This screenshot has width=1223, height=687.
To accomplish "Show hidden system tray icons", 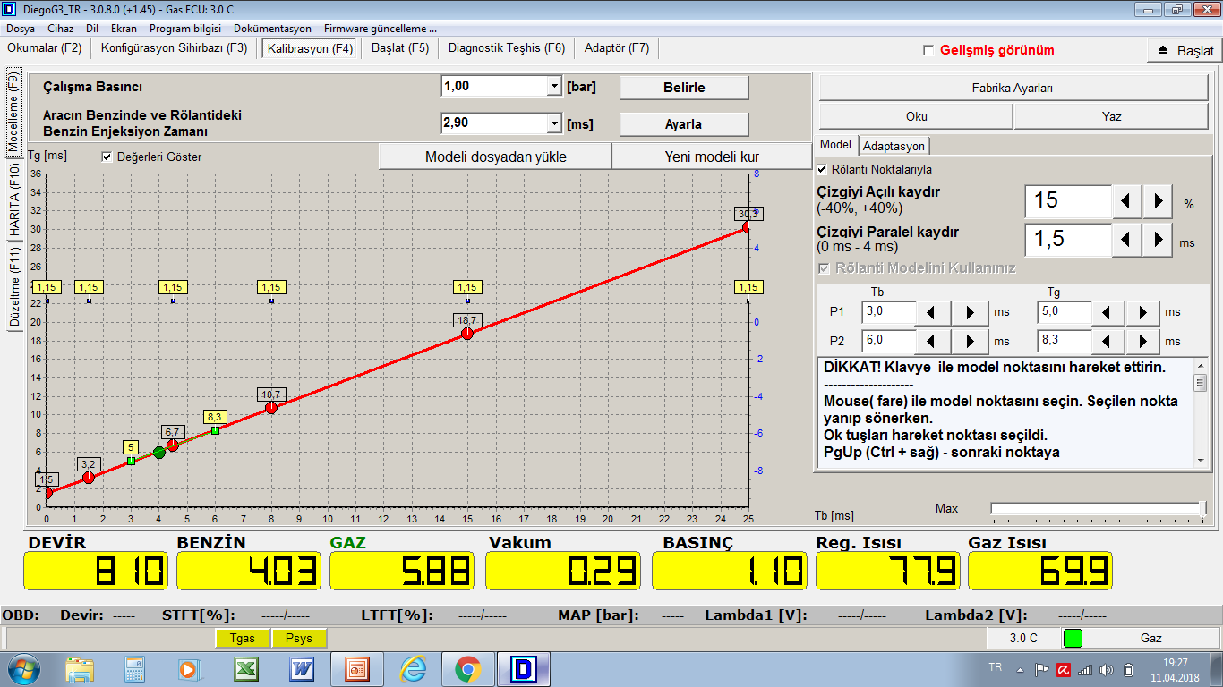I will pos(1021,669).
